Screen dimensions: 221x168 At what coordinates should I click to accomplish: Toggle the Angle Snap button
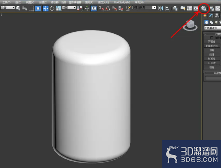[108, 8]
